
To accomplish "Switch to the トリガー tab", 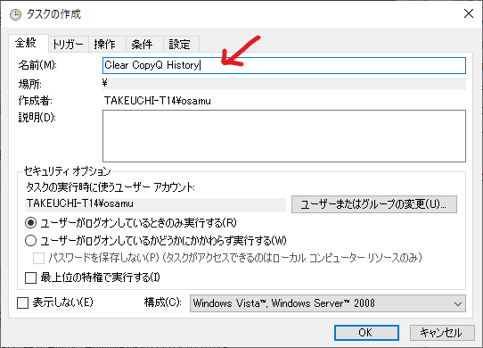I will 68,45.
